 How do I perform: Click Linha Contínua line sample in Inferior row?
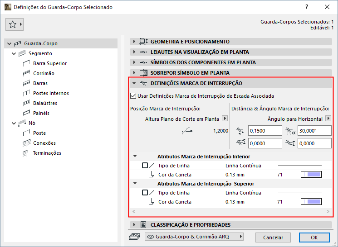(x=299, y=166)
